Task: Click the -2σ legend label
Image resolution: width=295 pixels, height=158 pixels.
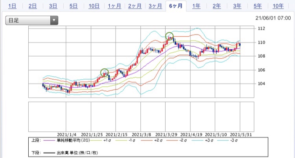Action: 183,140
